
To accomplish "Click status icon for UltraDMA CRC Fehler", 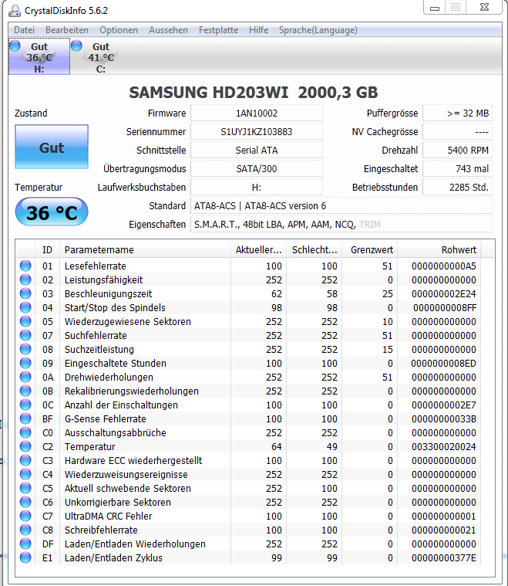I will (x=25, y=516).
